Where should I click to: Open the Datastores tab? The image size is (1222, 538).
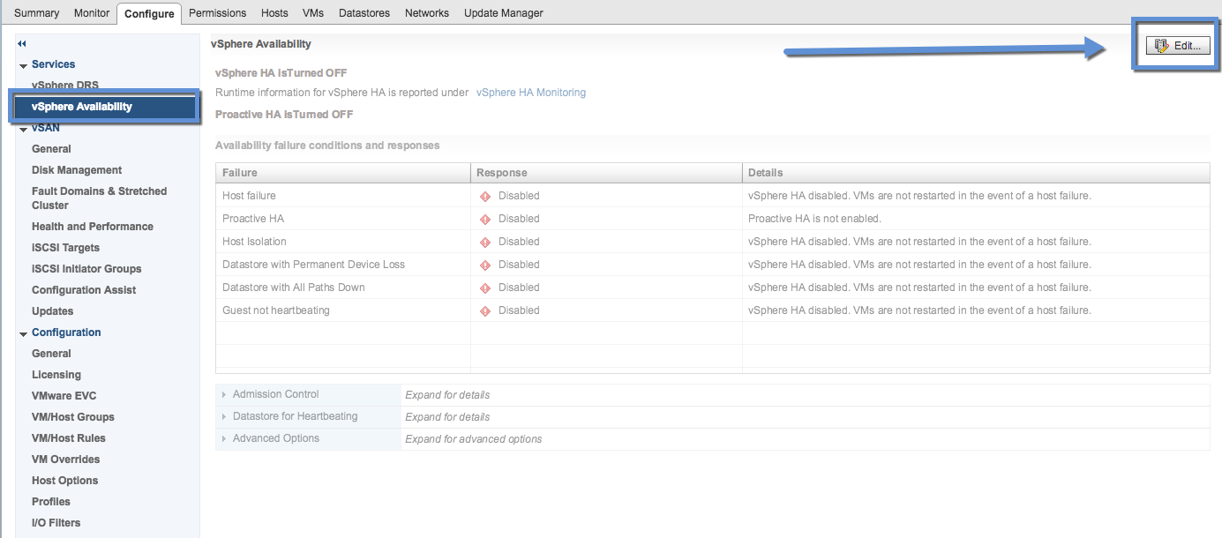pyautogui.click(x=364, y=13)
